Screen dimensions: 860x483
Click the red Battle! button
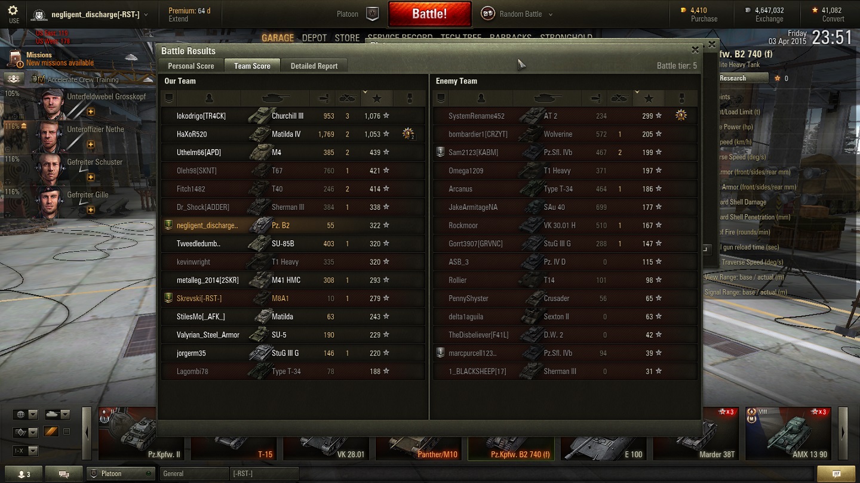tap(429, 14)
